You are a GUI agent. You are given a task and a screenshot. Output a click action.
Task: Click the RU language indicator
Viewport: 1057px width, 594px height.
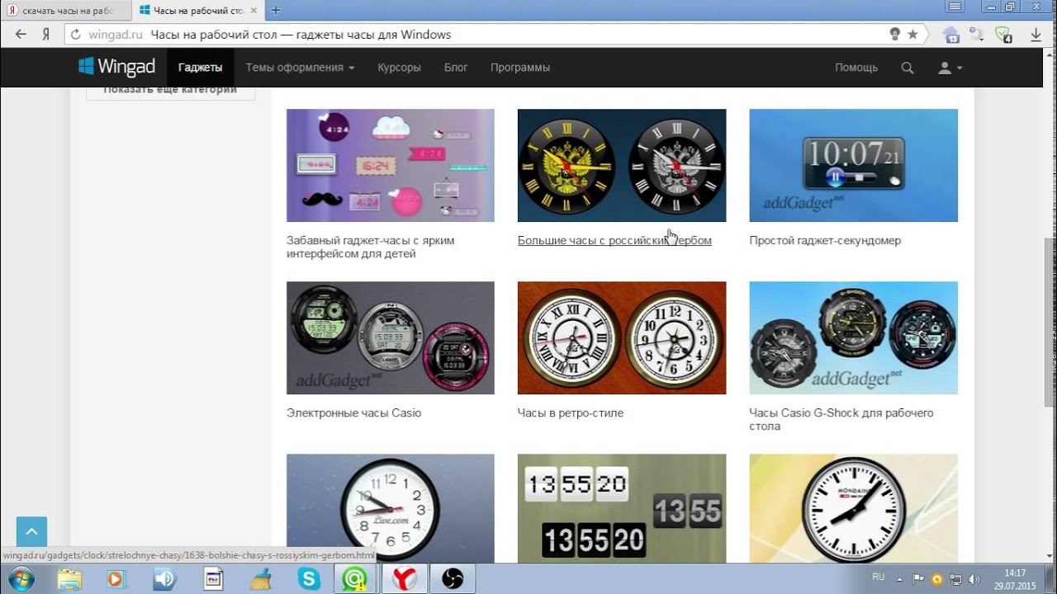click(x=879, y=577)
